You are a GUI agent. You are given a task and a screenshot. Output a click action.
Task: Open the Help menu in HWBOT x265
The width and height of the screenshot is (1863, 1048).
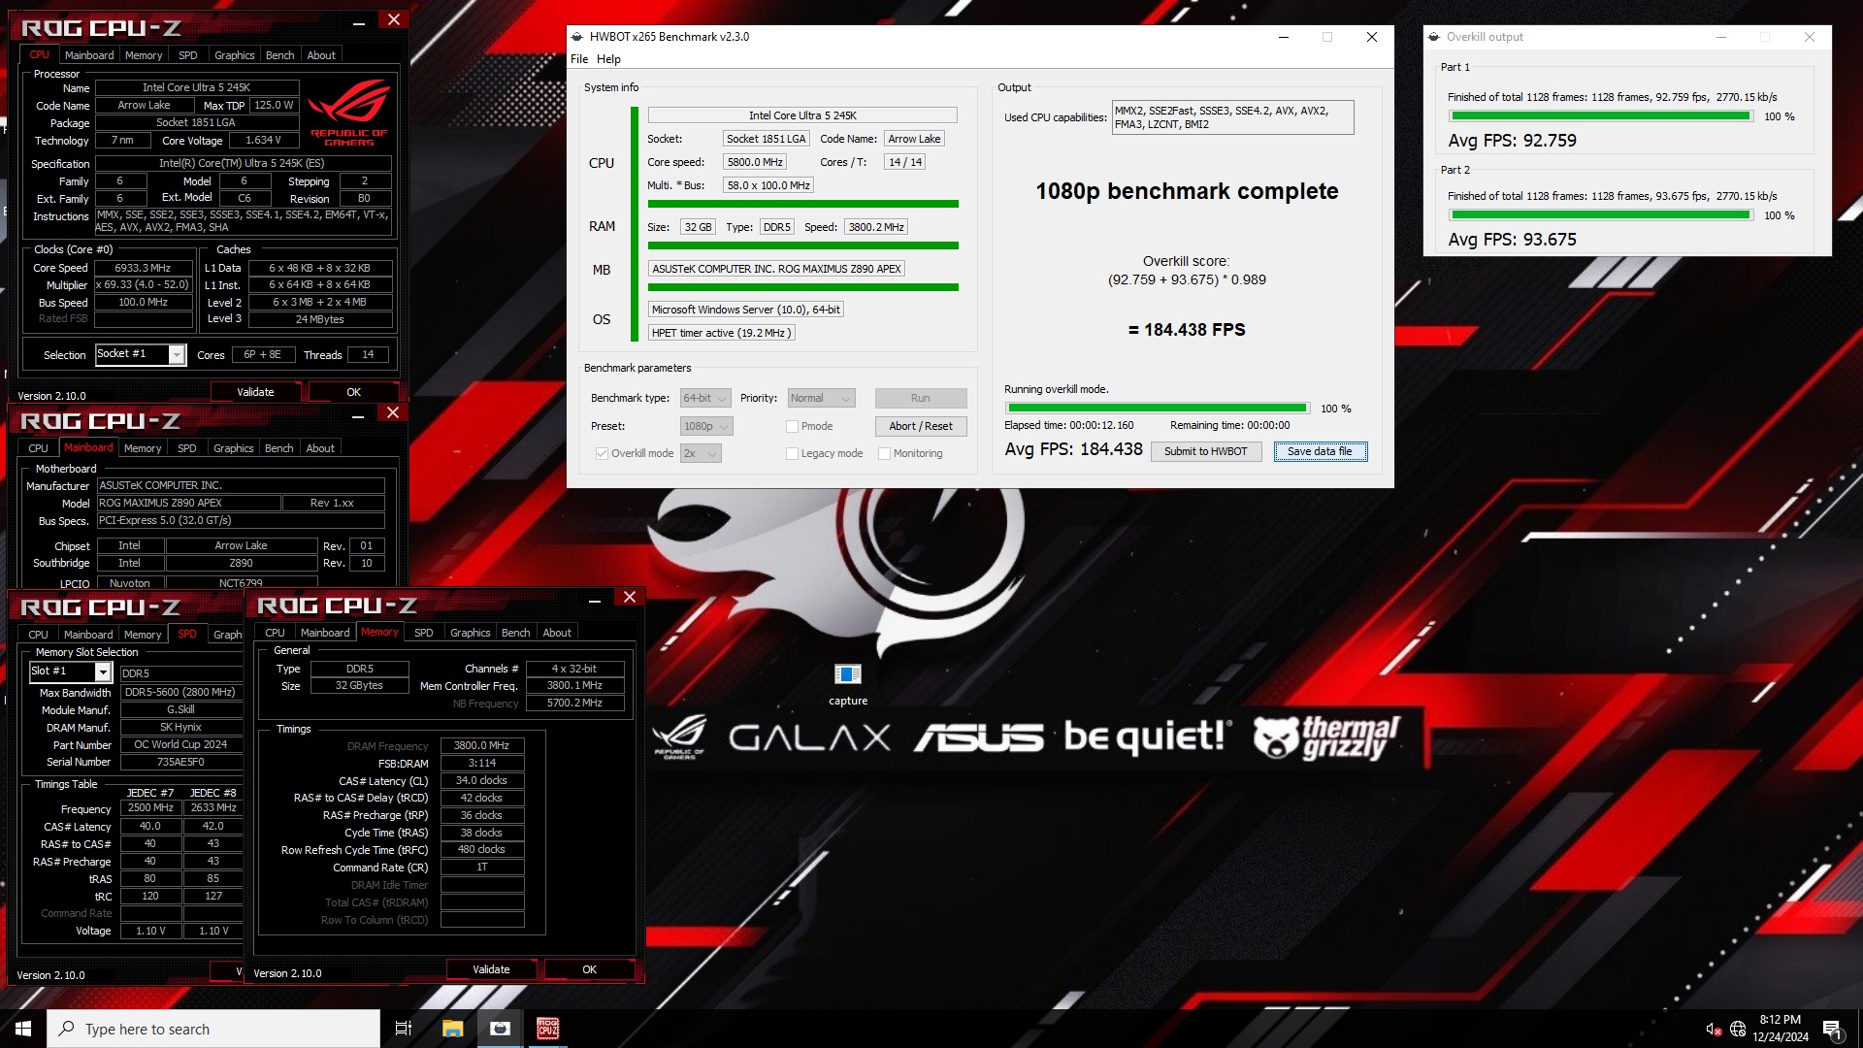[608, 59]
